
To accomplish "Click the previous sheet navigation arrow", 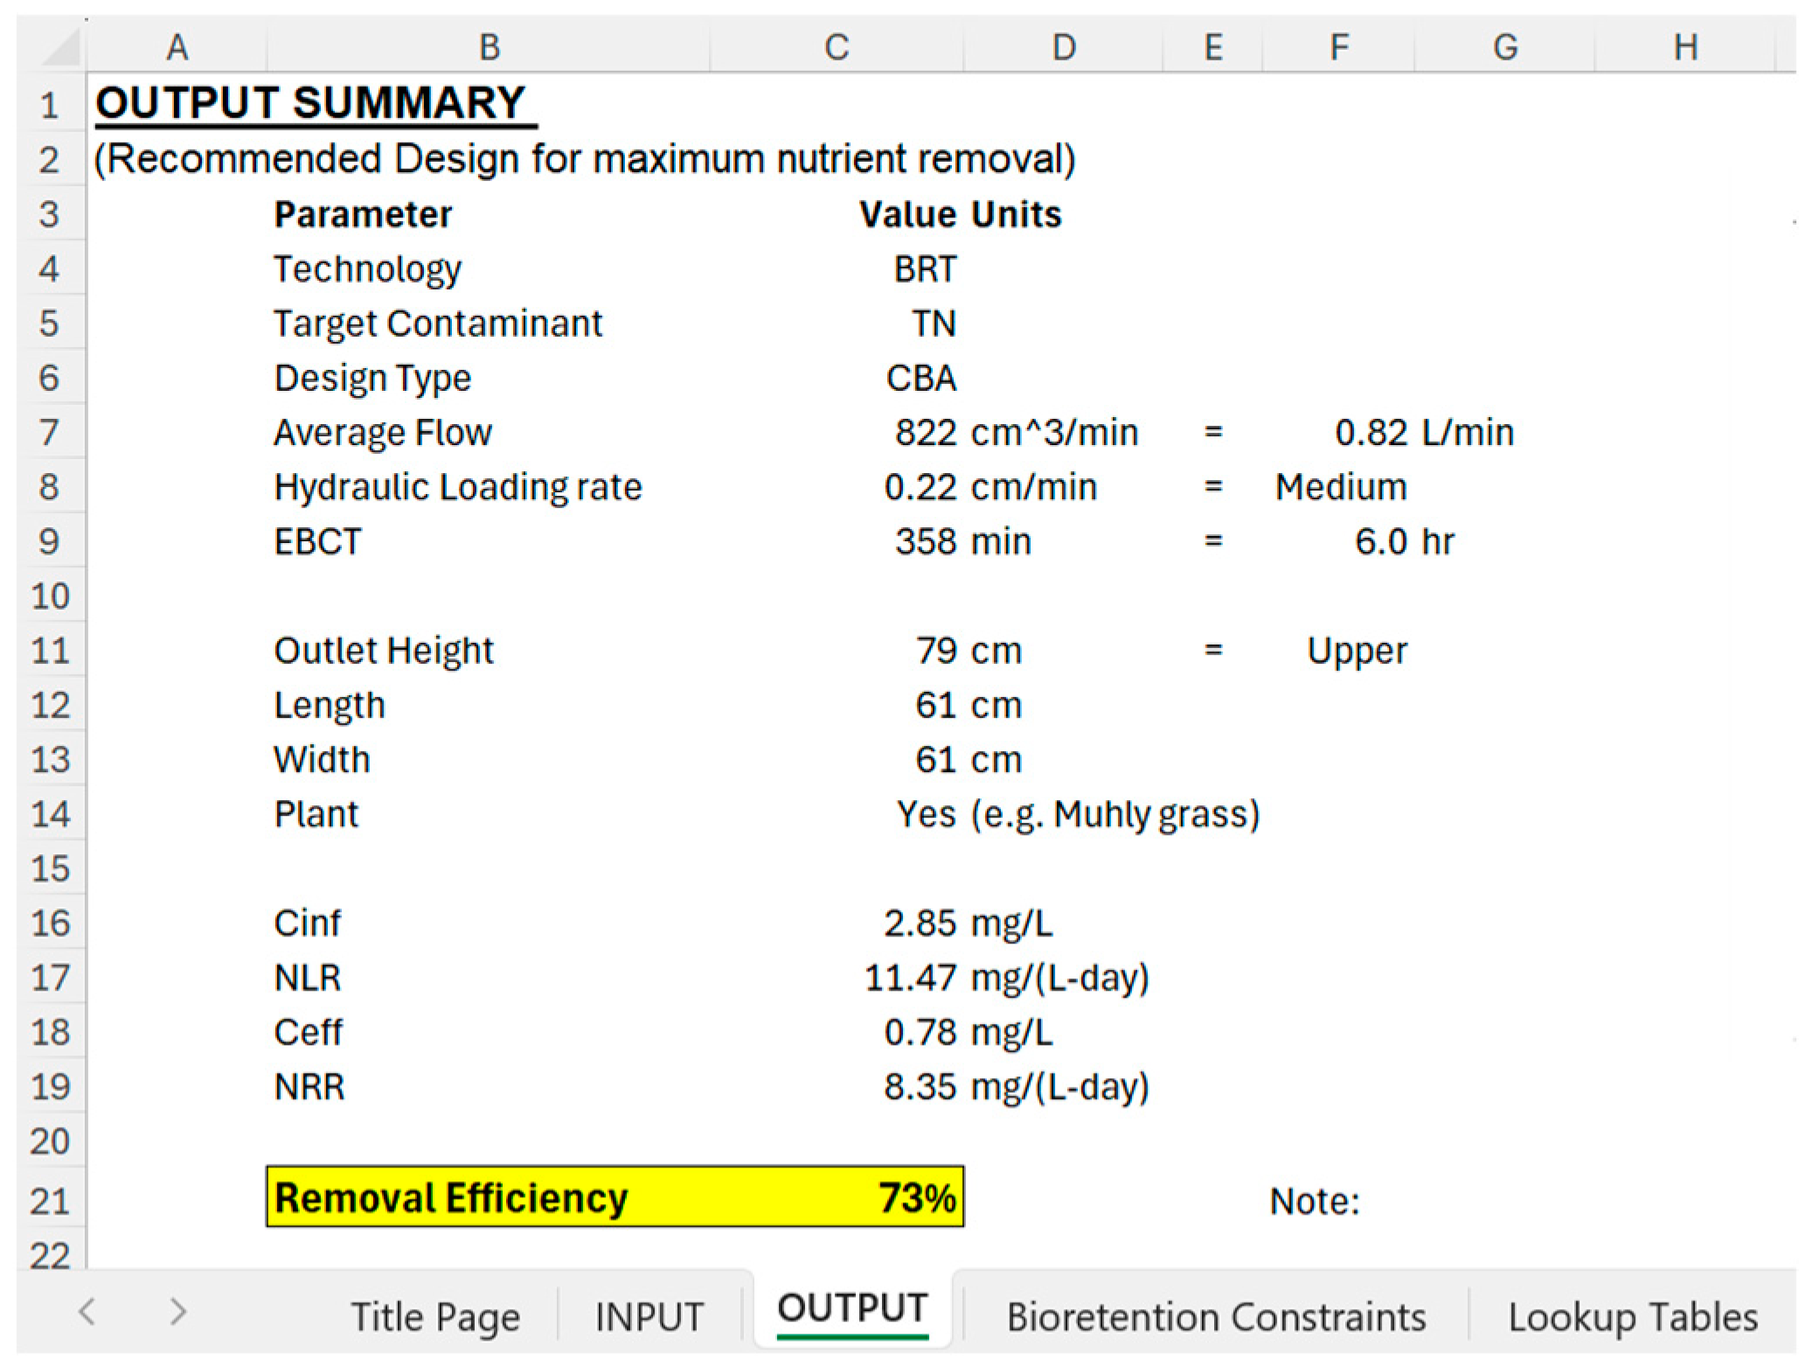I will (86, 1311).
